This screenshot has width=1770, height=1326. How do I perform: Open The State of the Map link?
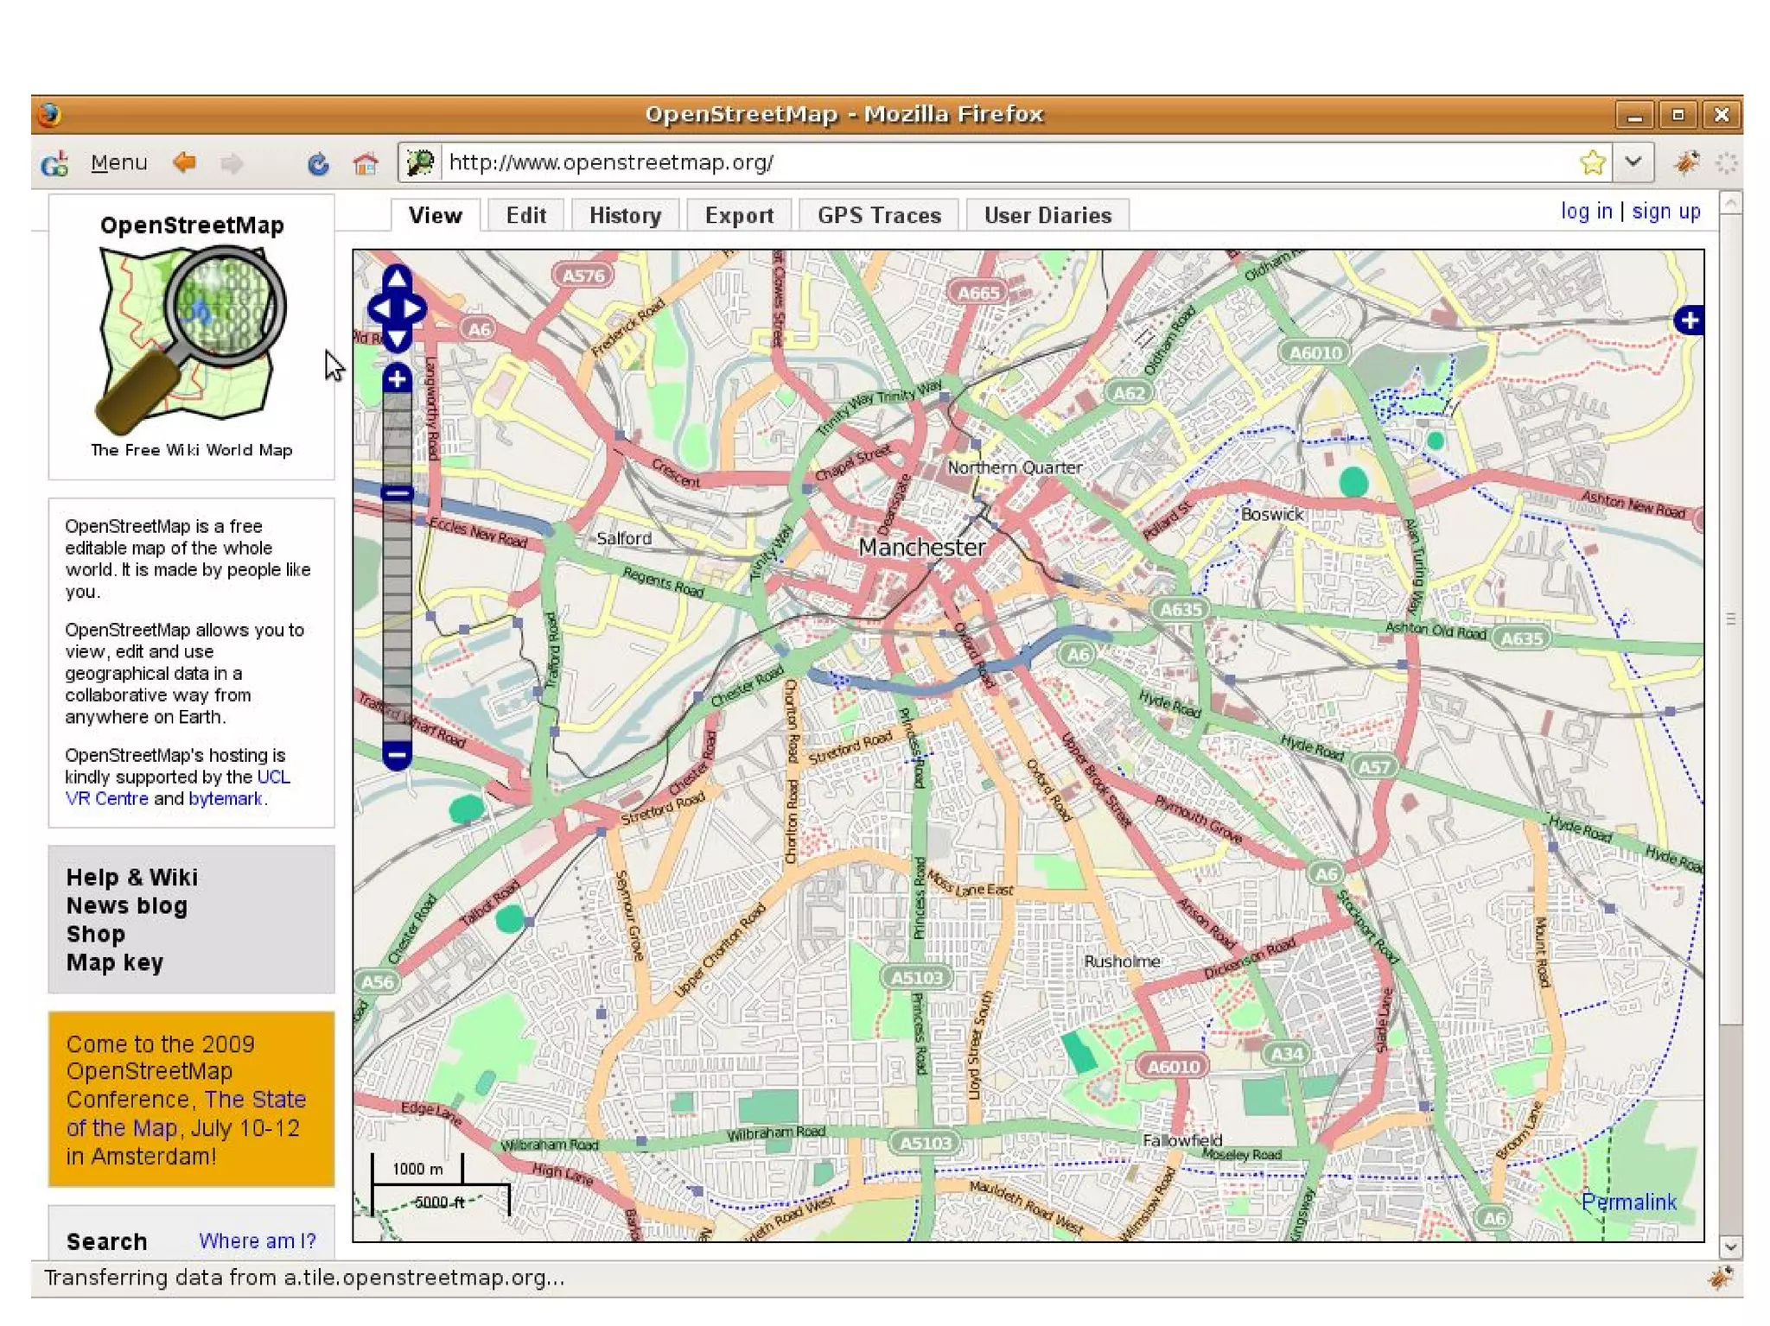[x=186, y=1113]
